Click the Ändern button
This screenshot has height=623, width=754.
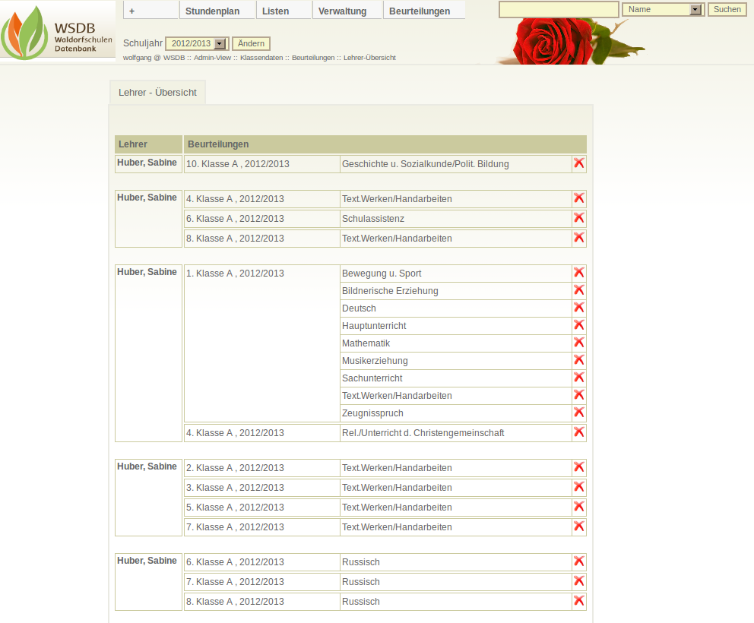251,44
